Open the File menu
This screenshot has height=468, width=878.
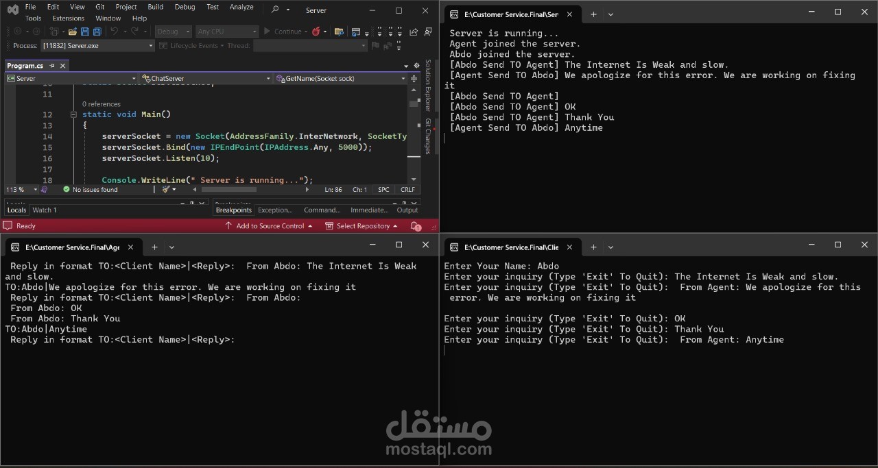30,7
